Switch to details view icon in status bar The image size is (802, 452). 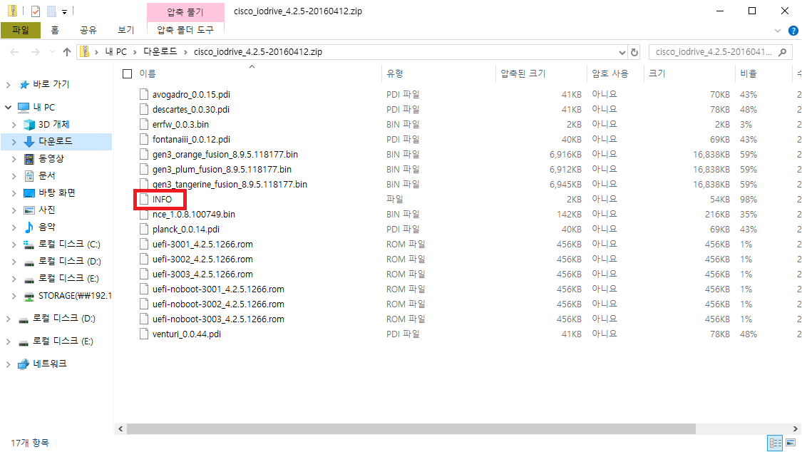776,443
